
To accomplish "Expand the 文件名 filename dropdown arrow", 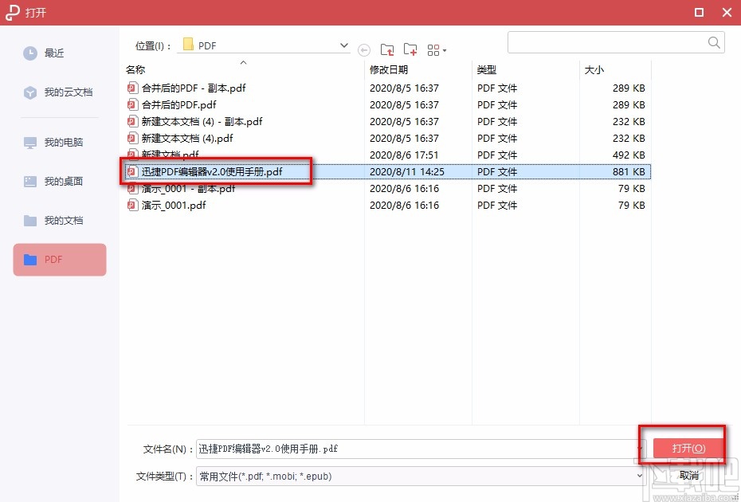I will (641, 449).
